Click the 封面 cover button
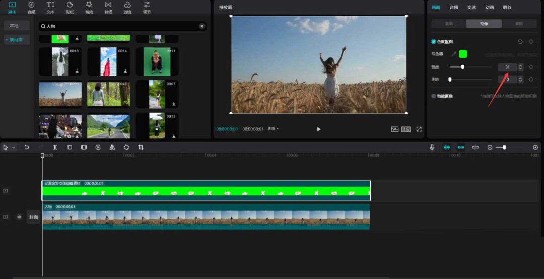This screenshot has height=279, width=544. click(33, 217)
